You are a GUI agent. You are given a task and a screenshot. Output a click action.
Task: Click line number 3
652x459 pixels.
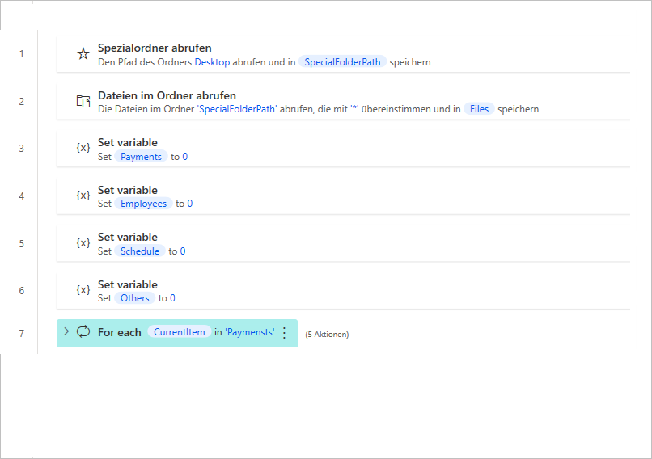[x=21, y=149]
